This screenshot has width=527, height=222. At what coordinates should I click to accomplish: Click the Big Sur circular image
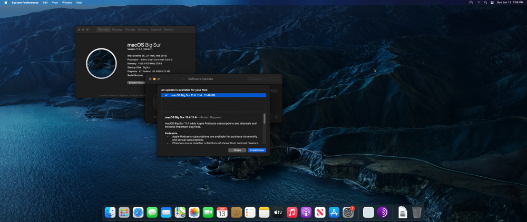(x=102, y=64)
